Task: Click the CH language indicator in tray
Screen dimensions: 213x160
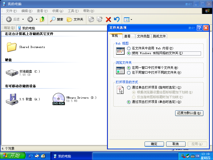Action: (198, 156)
